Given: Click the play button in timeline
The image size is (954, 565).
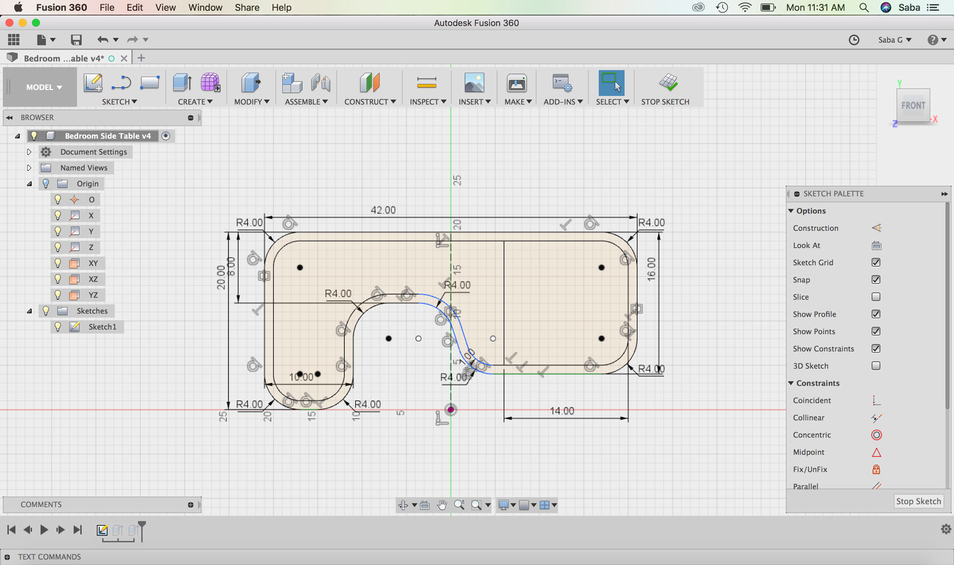Looking at the screenshot, I should coord(44,530).
